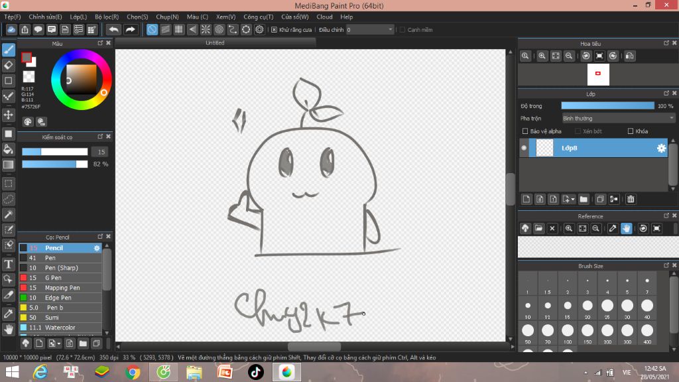679x382 pixels.
Task: Select the Bucket fill tool
Action: [x=8, y=149]
